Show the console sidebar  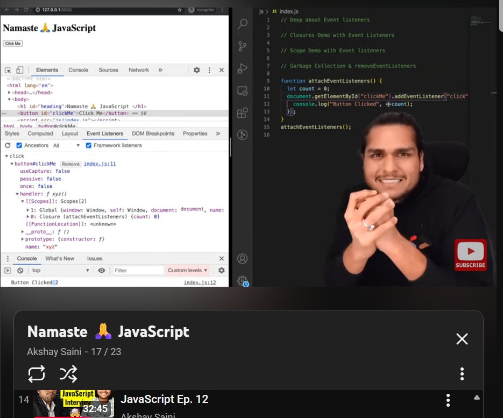[x=8, y=271]
